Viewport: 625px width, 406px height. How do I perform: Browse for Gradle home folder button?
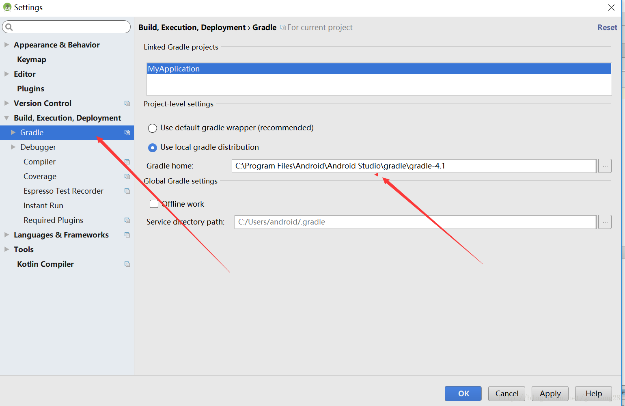point(605,166)
